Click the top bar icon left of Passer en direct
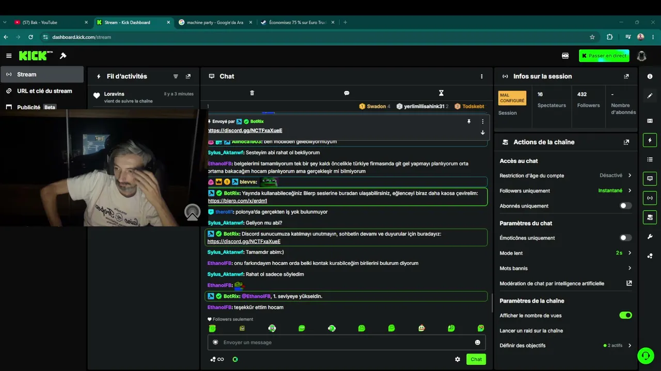Image resolution: width=661 pixels, height=371 pixels. point(565,56)
